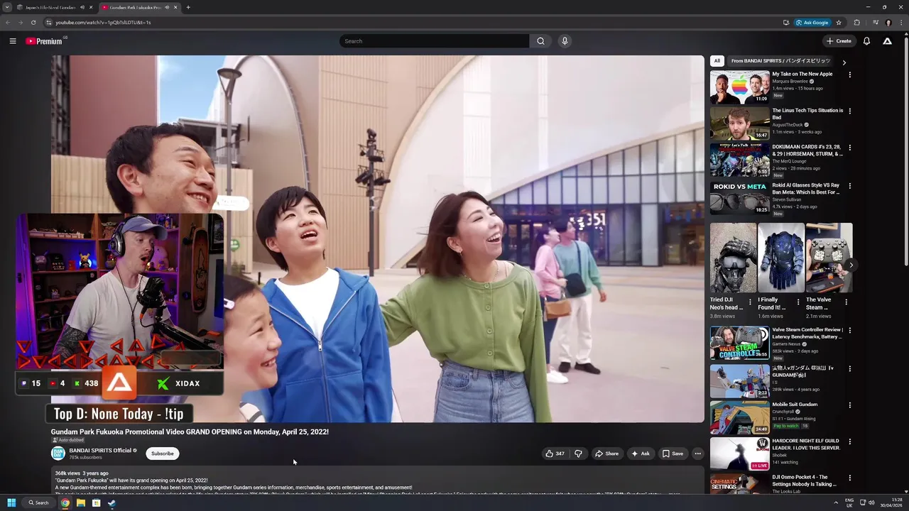The image size is (909, 511).
Task: Open File Explorer from the taskbar
Action: pyautogui.click(x=80, y=503)
